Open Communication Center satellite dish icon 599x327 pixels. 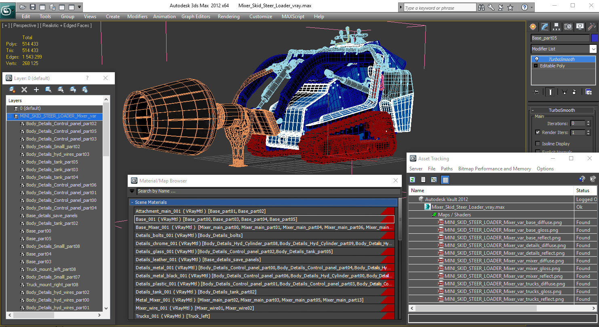tap(501, 7)
